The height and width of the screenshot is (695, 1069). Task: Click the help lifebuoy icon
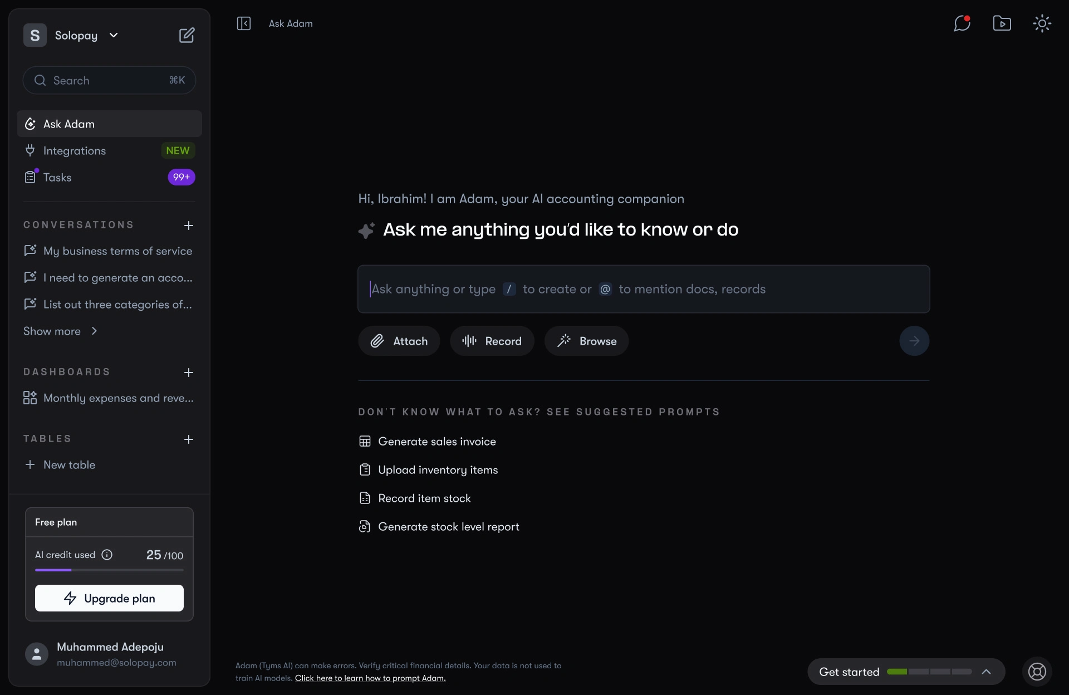[1037, 672]
